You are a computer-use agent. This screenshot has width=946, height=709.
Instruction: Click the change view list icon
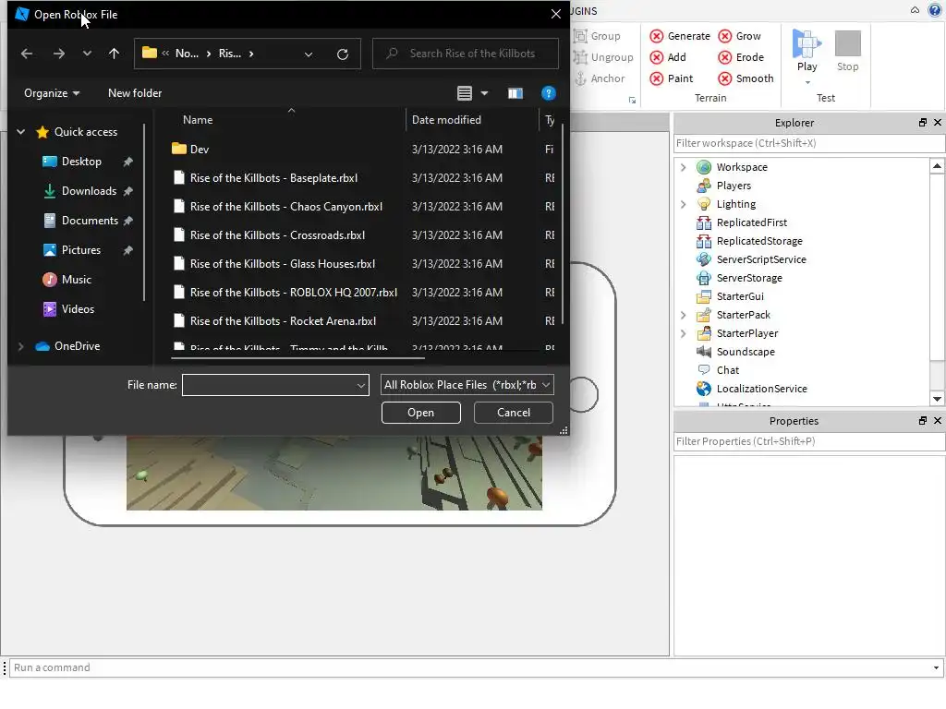465,93
